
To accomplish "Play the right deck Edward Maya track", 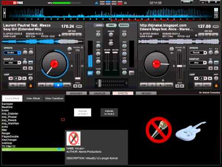I will pyautogui.click(x=160, y=85).
